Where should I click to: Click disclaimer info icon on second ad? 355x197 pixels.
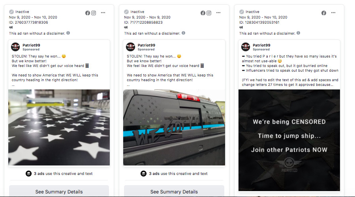183,33
